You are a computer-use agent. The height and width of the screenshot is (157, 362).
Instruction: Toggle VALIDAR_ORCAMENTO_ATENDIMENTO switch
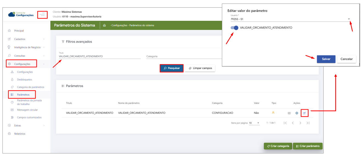[234, 28]
